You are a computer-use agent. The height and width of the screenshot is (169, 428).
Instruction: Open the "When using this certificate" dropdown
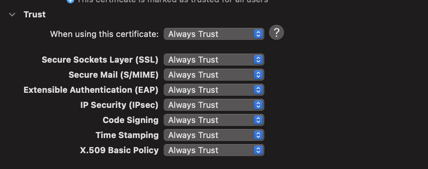point(214,34)
